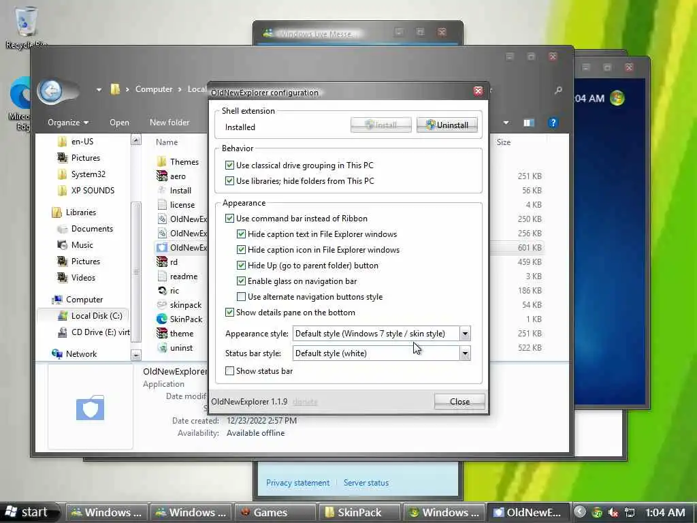Viewport: 697px width, 523px height.
Task: Click the Music library icon in sidebar
Action: point(62,245)
